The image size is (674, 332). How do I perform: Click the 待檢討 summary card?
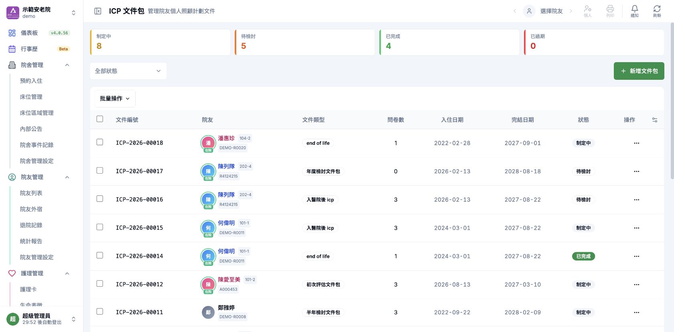point(305,42)
